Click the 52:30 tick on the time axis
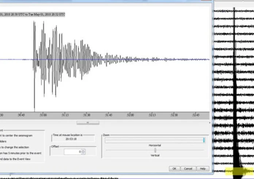The height and width of the screenshot is (179, 254). point(174,115)
